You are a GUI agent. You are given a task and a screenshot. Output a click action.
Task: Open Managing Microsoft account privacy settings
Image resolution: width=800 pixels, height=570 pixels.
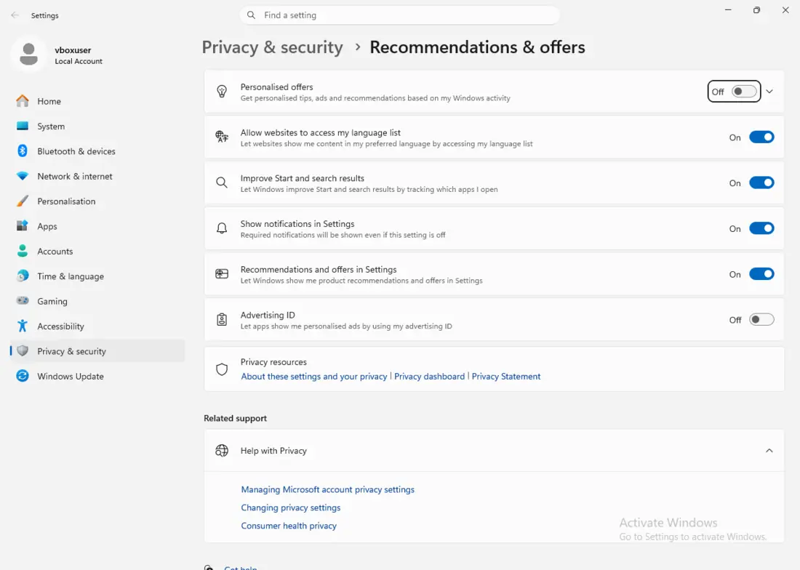[x=327, y=489]
